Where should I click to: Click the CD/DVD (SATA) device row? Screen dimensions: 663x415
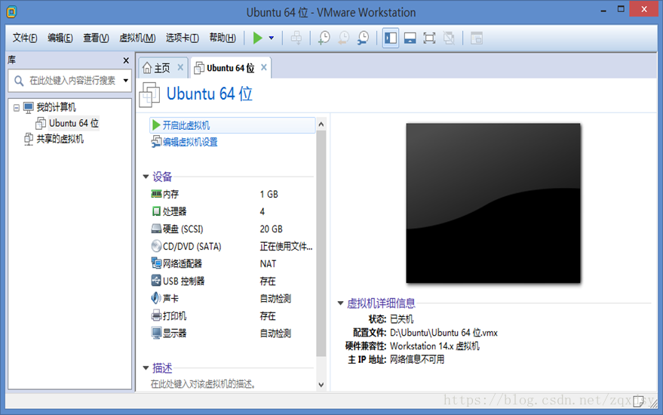click(232, 246)
